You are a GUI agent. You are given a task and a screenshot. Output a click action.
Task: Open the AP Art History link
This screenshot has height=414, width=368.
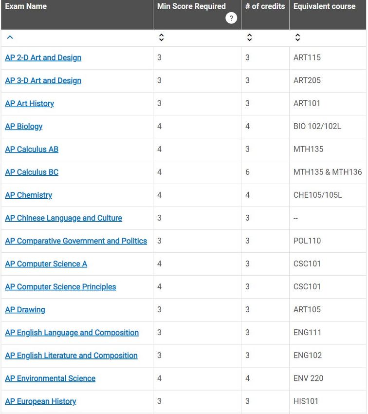click(x=30, y=103)
